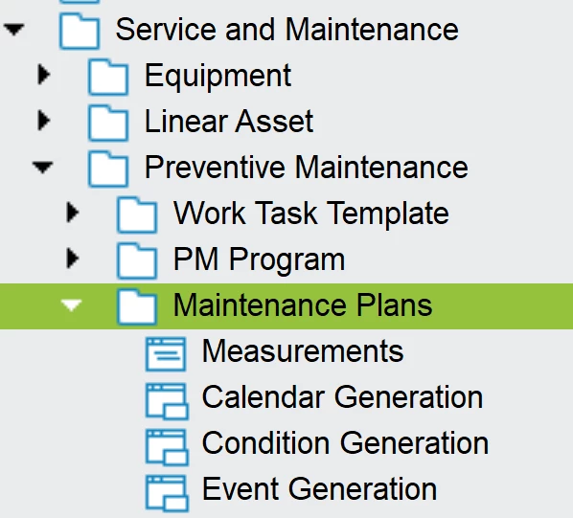Select the Maintenance Plans folder label
573x518 pixels.
[303, 305]
